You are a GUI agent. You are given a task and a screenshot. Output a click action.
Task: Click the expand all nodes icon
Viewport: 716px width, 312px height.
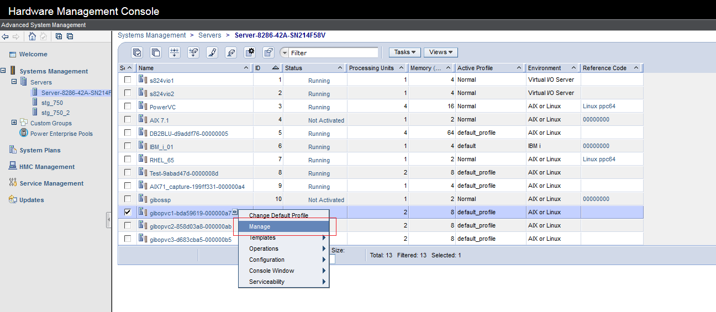59,36
